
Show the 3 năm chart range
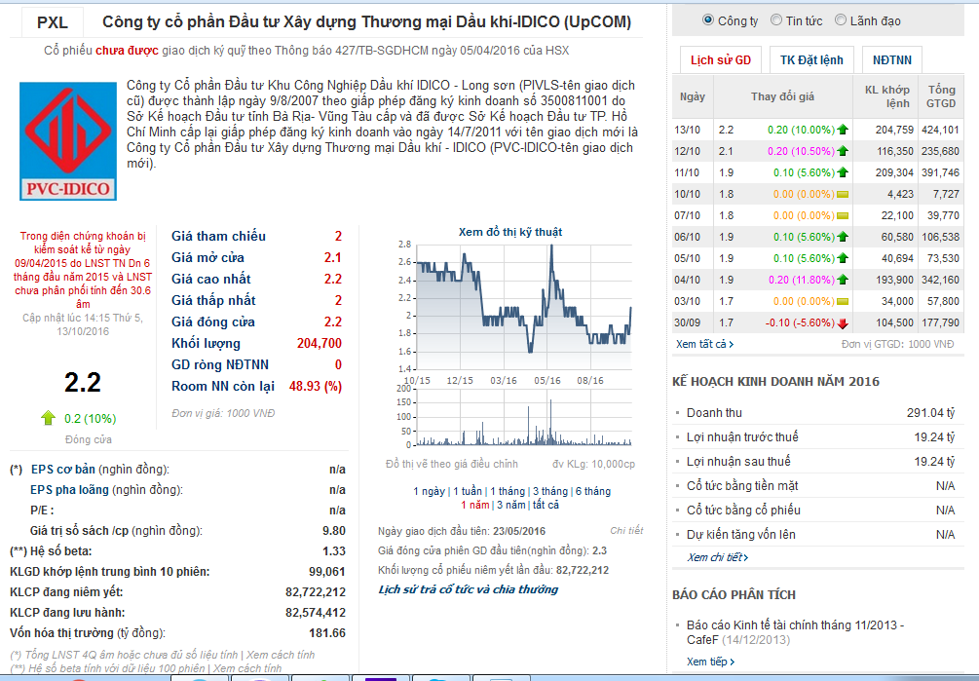pyautogui.click(x=511, y=505)
